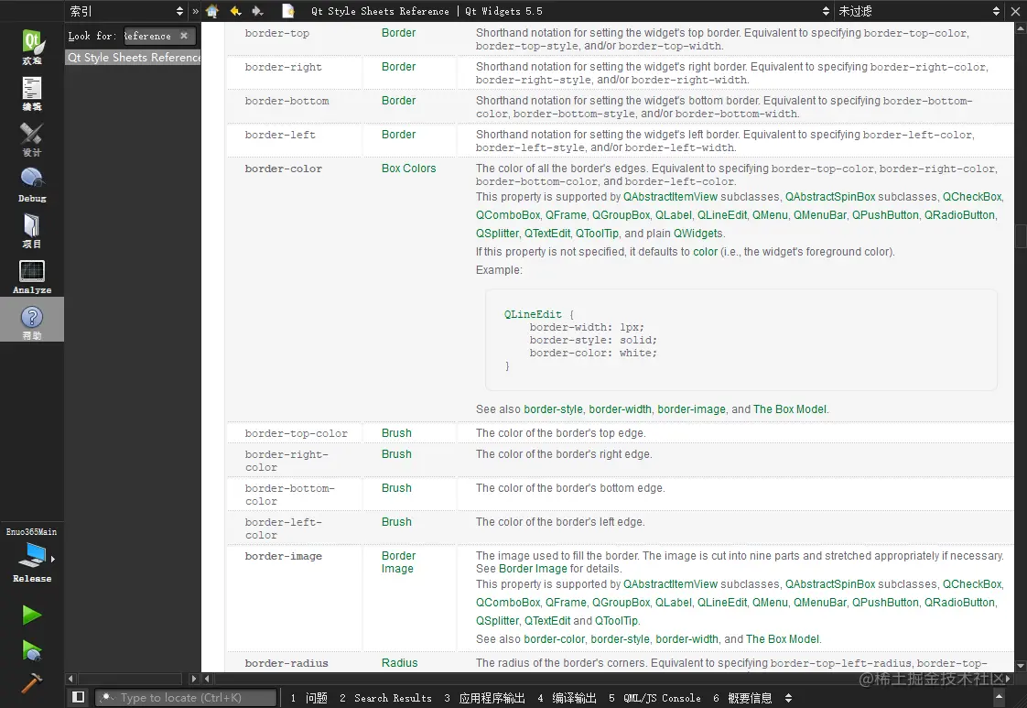Image resolution: width=1027 pixels, height=708 pixels.
Task: Open the Border Image type link for border-image
Action: click(x=398, y=562)
